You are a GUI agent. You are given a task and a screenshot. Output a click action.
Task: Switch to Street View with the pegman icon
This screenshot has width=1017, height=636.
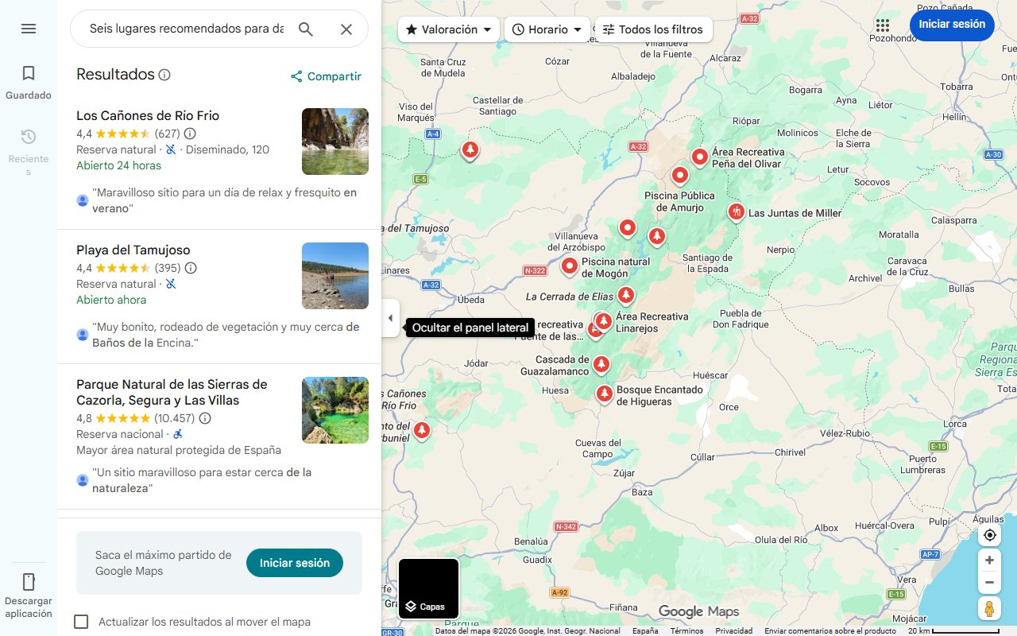pyautogui.click(x=989, y=608)
